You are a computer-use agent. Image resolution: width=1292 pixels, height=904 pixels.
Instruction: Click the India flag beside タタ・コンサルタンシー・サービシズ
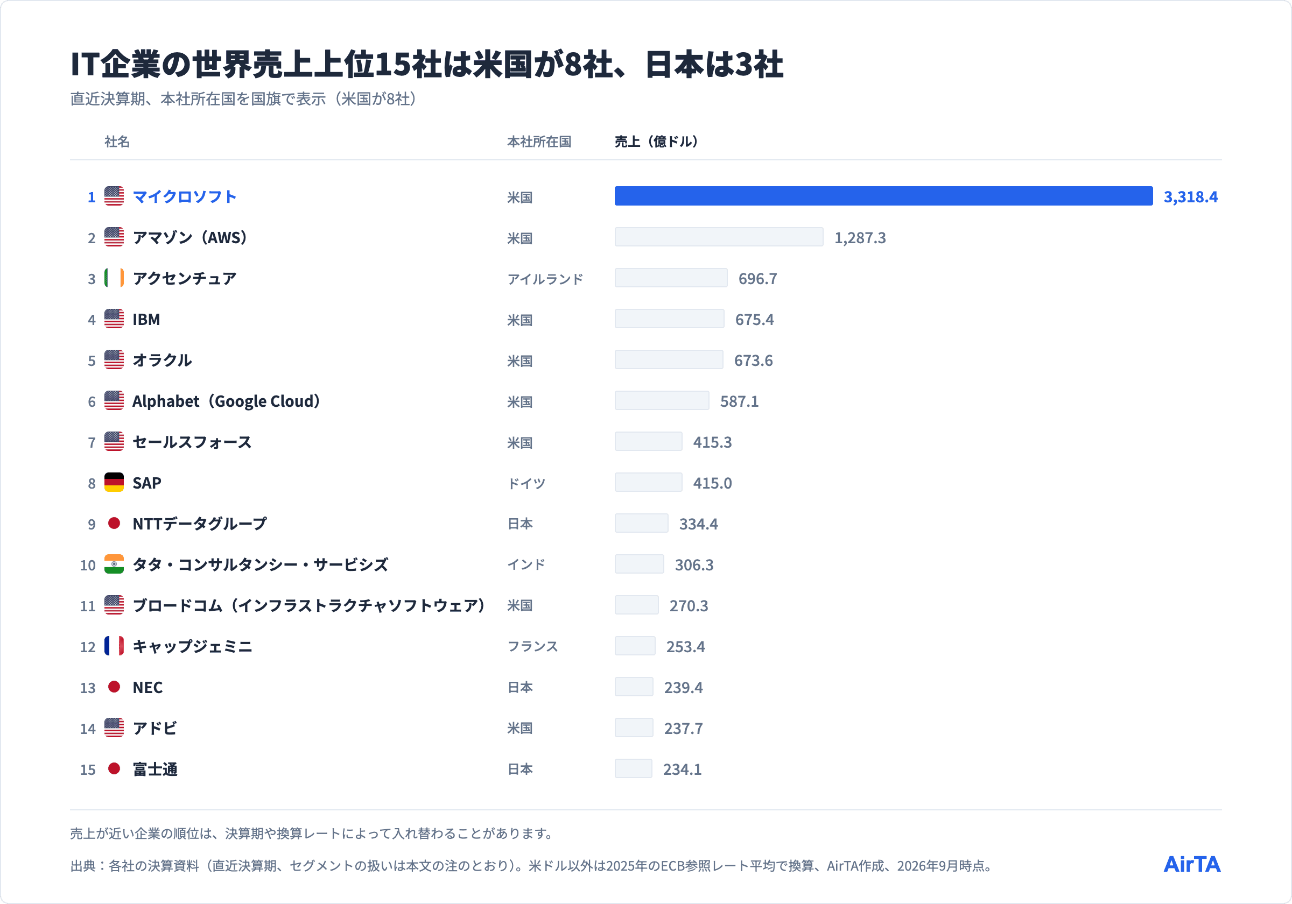(114, 564)
